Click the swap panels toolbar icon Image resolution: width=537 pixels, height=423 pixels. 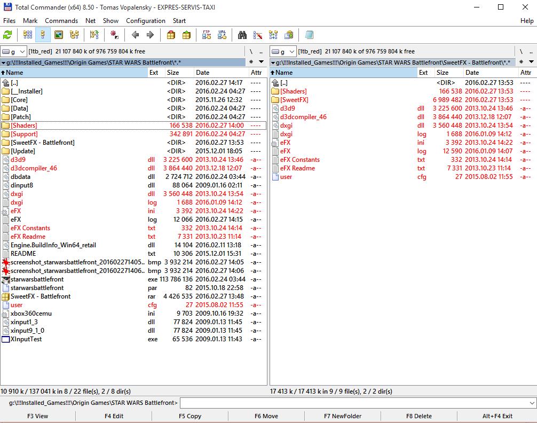point(94,35)
